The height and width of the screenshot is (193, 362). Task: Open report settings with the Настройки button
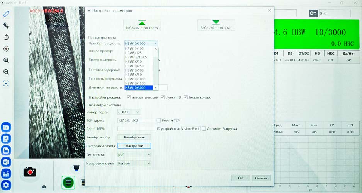(x=134, y=146)
